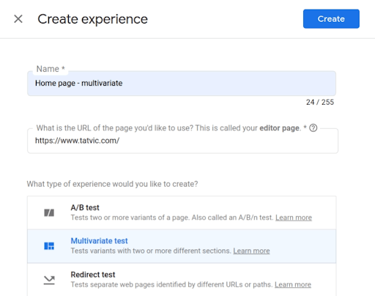Choose the A/B test option
Screen dimensions: 375x296
(182, 212)
